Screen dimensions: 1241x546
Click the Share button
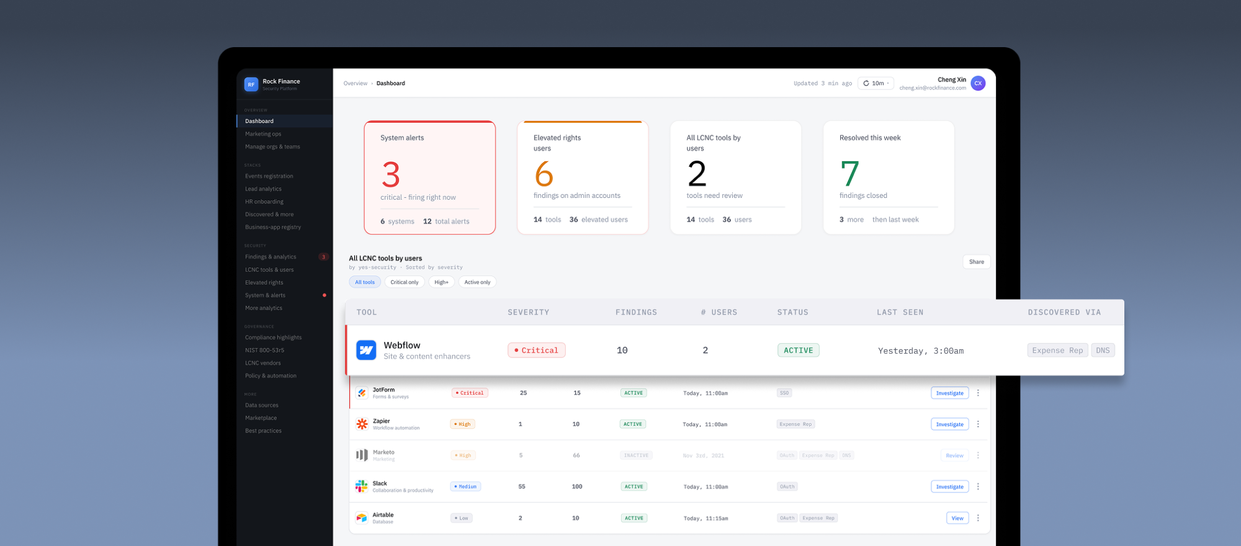977,262
